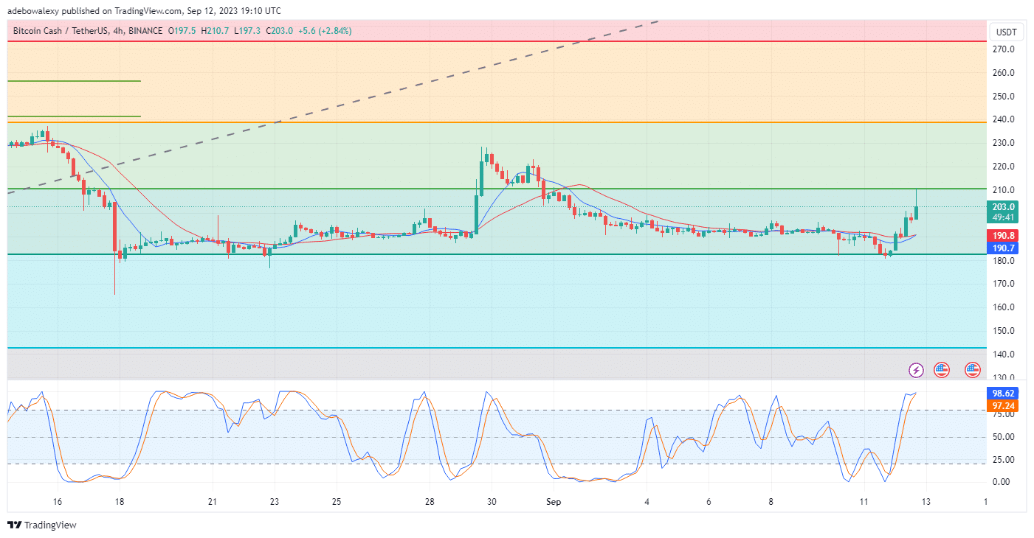Click the 210.0 price axis label
The height and width of the screenshot is (538, 1034).
[1004, 189]
